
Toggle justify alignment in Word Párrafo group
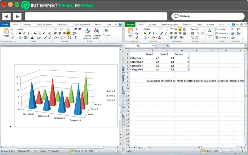tap(69, 33)
